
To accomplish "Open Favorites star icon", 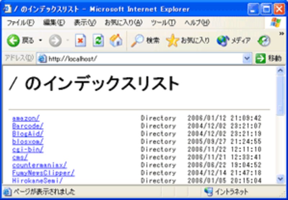I will [172, 40].
